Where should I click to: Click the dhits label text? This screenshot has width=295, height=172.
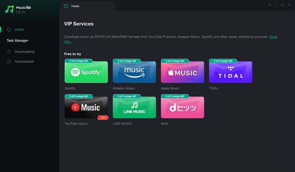click(x=164, y=124)
